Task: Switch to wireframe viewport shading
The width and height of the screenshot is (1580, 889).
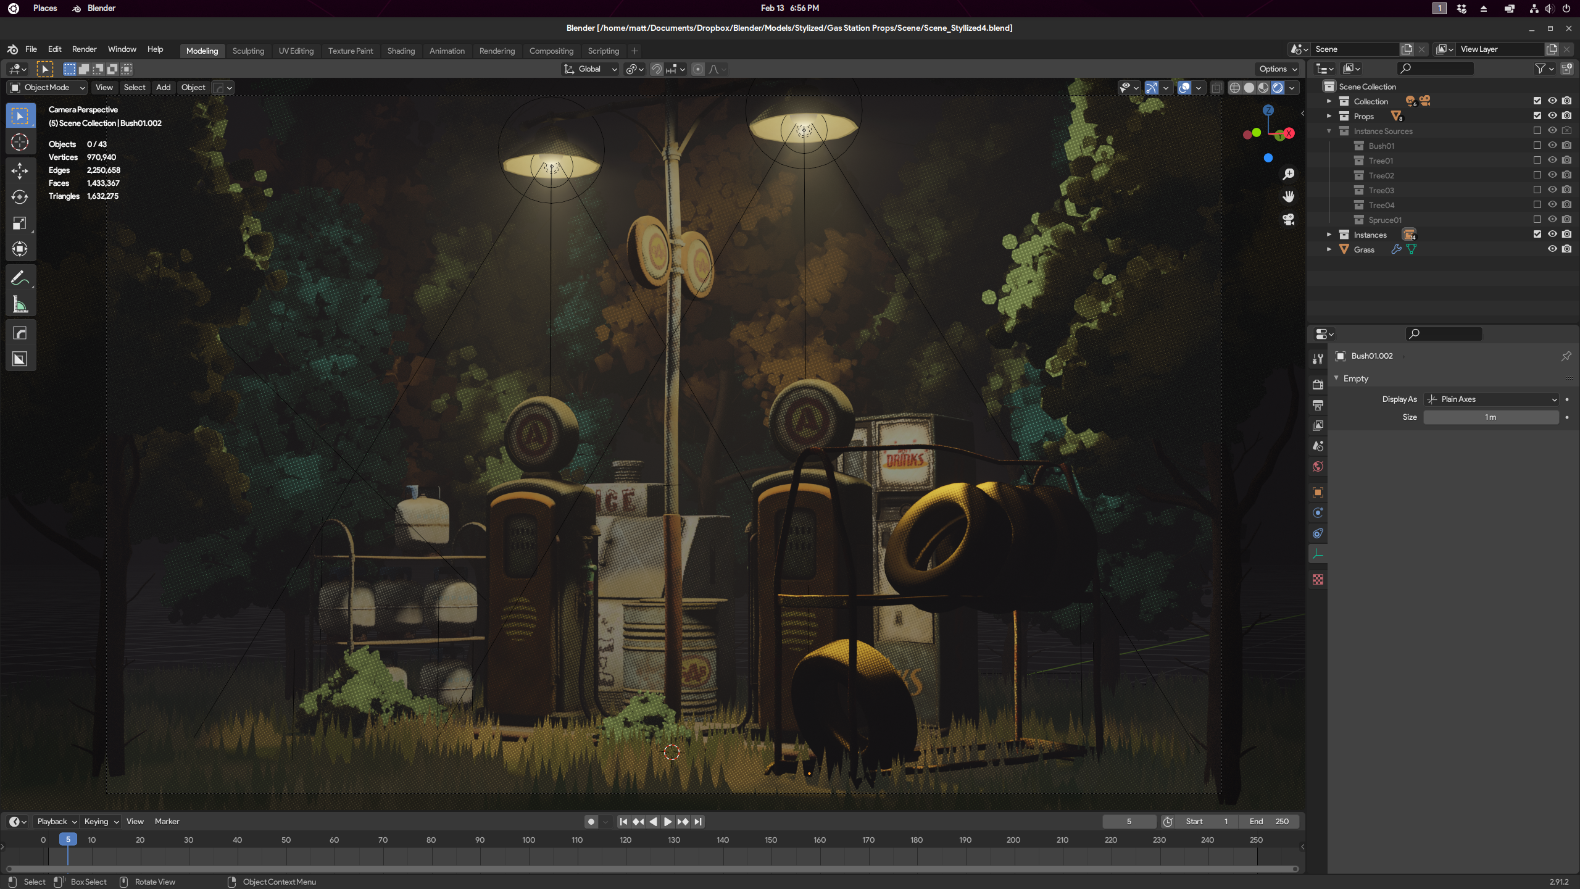Action: click(1235, 88)
